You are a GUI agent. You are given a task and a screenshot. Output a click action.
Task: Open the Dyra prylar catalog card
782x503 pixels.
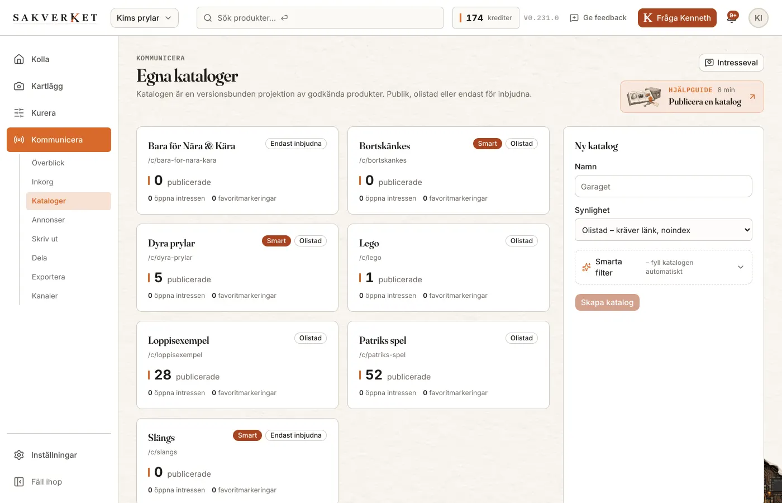pyautogui.click(x=237, y=268)
